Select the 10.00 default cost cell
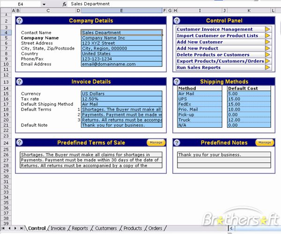Image resolution: width=281 pixels, height=234 pixels. pos(249,110)
